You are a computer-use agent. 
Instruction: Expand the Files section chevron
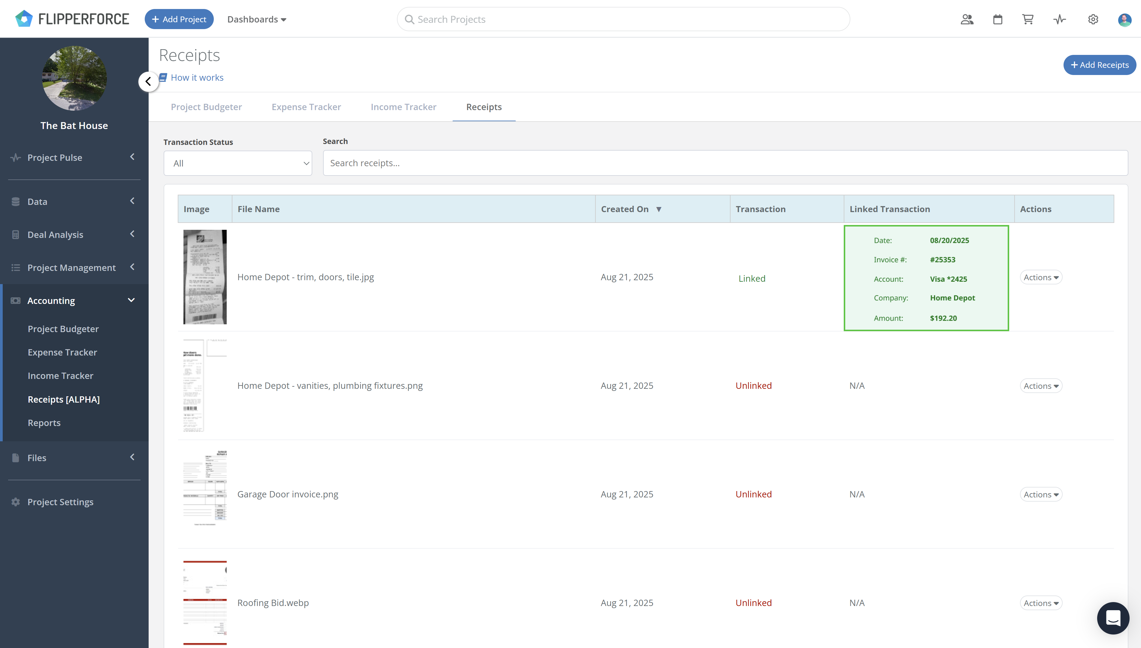132,457
